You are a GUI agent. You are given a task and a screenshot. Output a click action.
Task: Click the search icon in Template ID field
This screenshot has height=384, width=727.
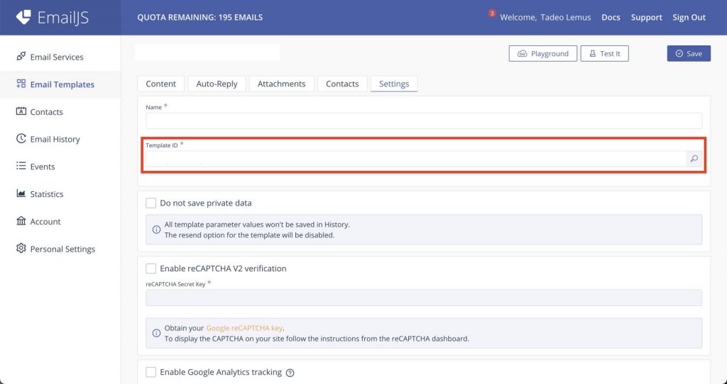694,159
